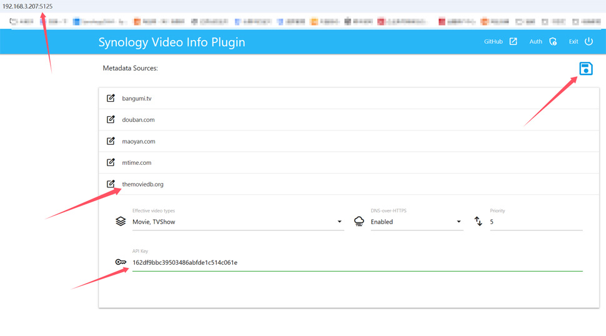
Task: Click the Auth button in header
Action: pyautogui.click(x=535, y=42)
